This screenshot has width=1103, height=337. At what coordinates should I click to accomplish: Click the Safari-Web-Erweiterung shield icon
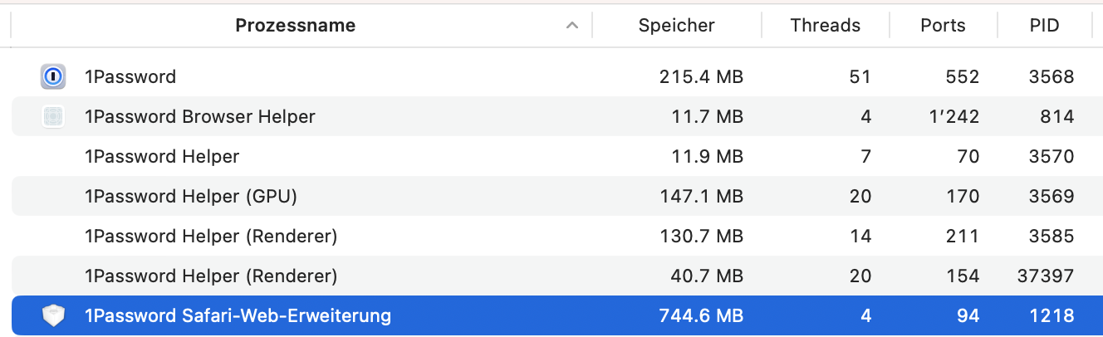[53, 316]
